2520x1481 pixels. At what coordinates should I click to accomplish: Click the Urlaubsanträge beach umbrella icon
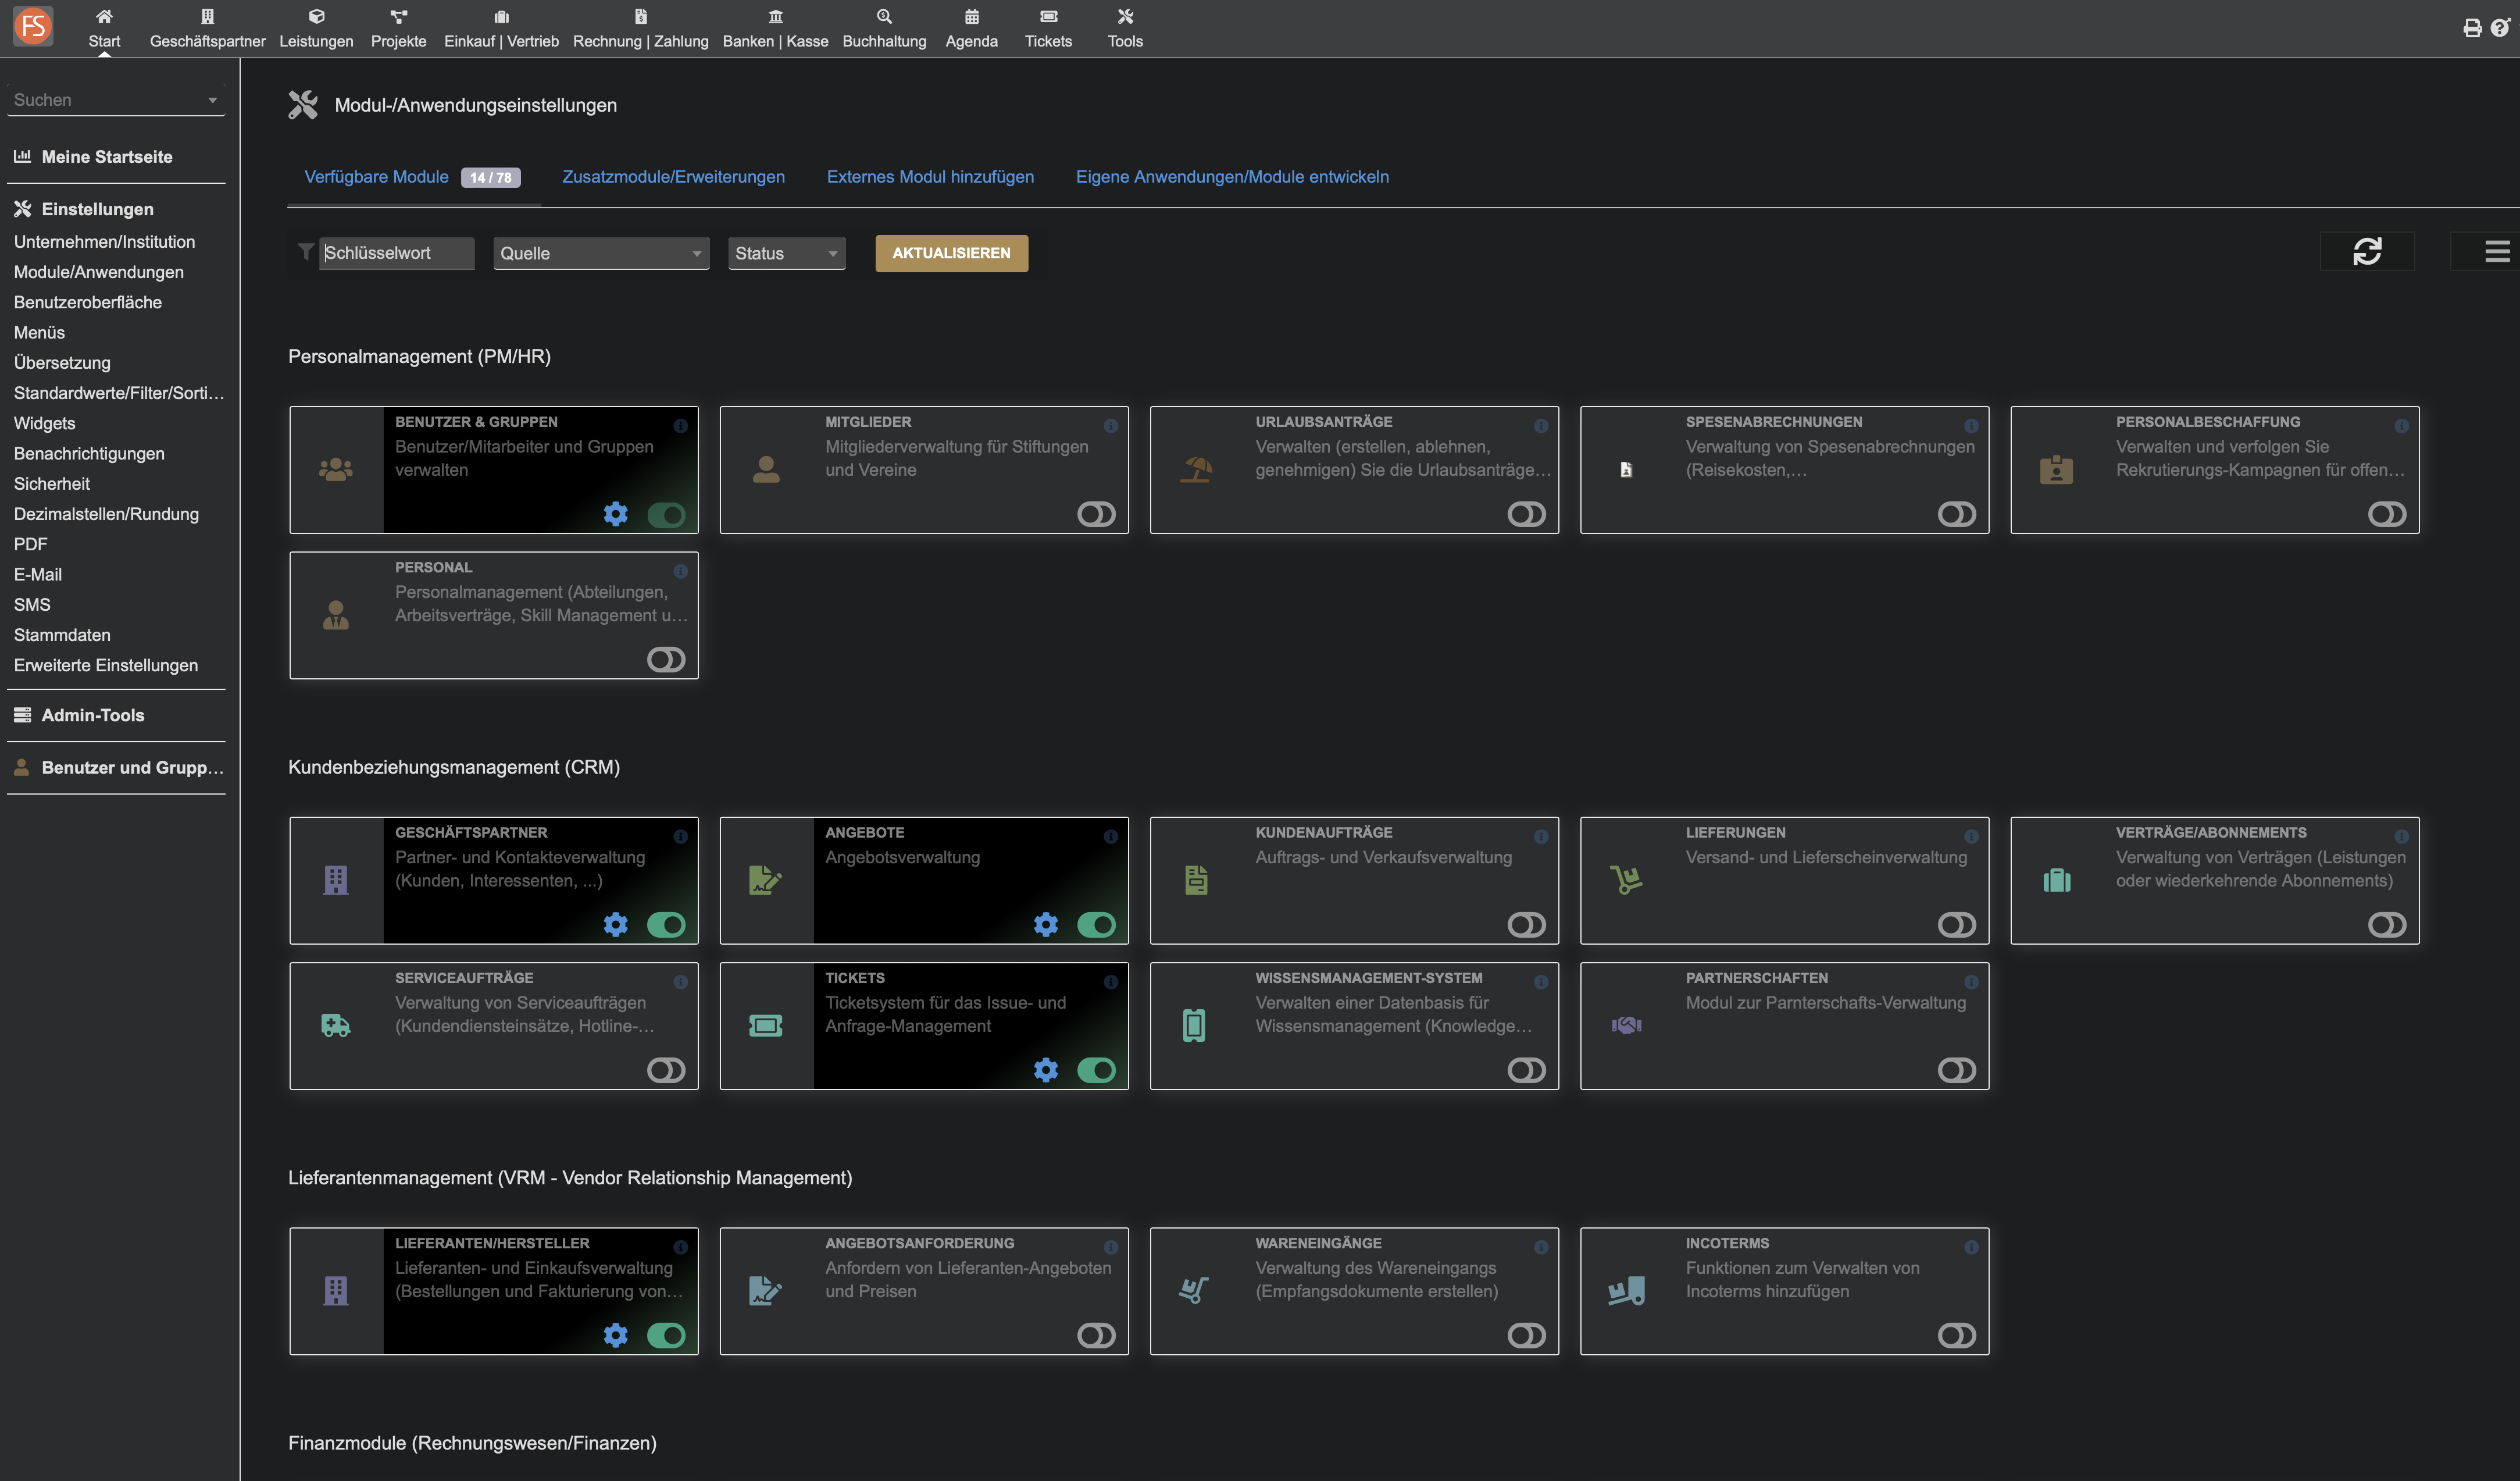click(x=1196, y=469)
